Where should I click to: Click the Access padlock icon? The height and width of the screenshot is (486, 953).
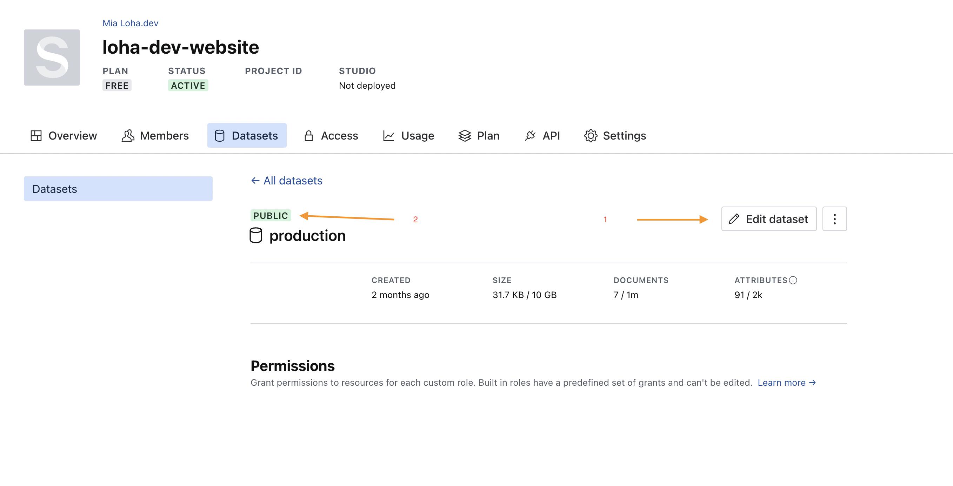[x=308, y=136]
